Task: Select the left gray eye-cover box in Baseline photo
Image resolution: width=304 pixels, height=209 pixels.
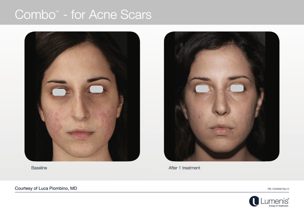Action: (59, 92)
